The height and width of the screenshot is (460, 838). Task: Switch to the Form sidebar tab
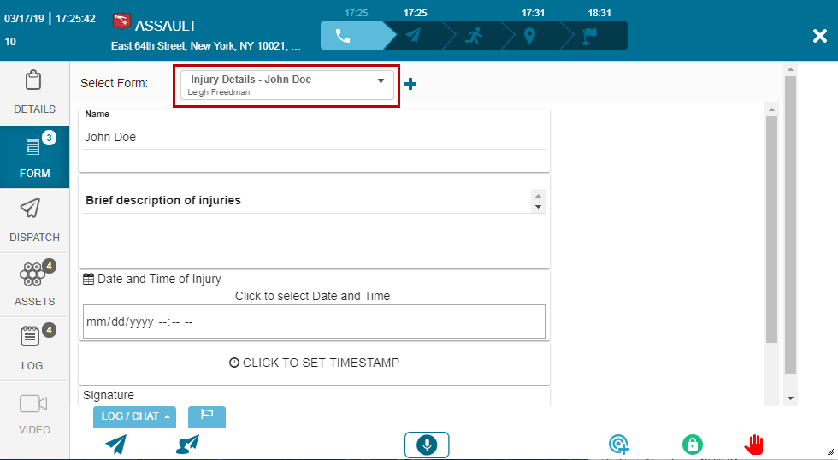[34, 157]
